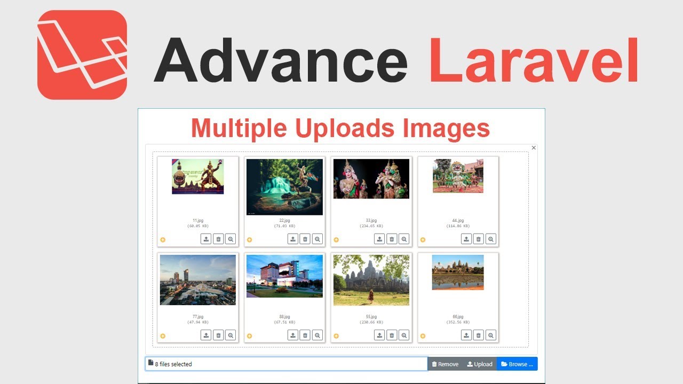Upload the 88.jpg file individually
This screenshot has height=384, width=683.
(292, 335)
